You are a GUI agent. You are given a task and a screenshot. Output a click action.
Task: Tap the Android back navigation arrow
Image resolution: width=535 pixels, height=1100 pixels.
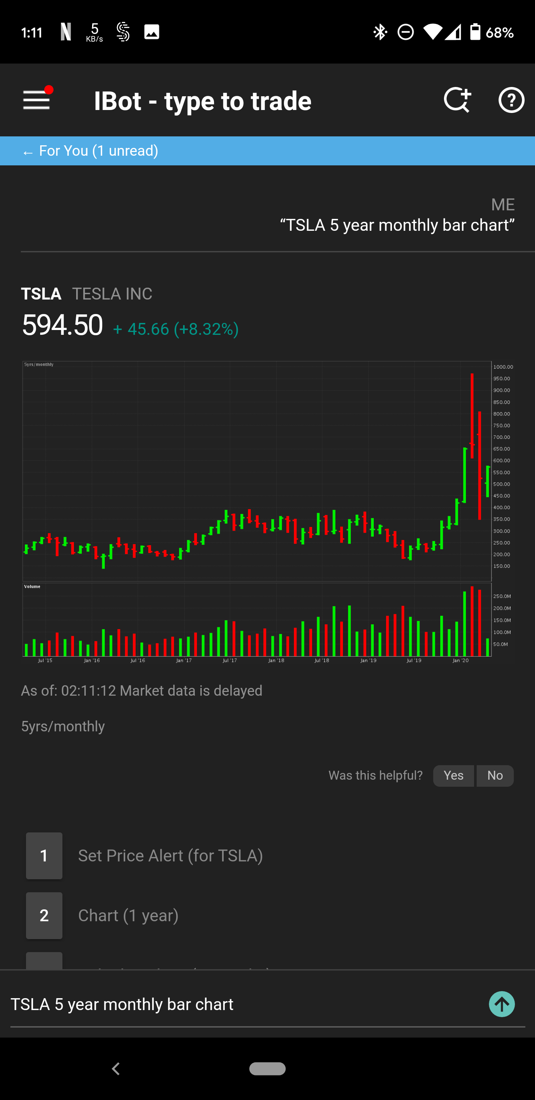coord(115,1068)
